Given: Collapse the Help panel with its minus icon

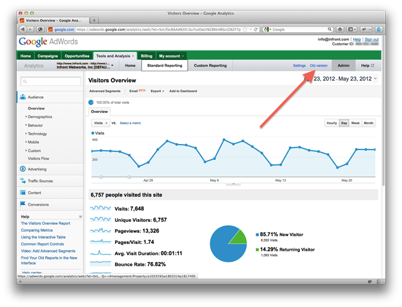Looking at the screenshot, I should tap(80, 216).
